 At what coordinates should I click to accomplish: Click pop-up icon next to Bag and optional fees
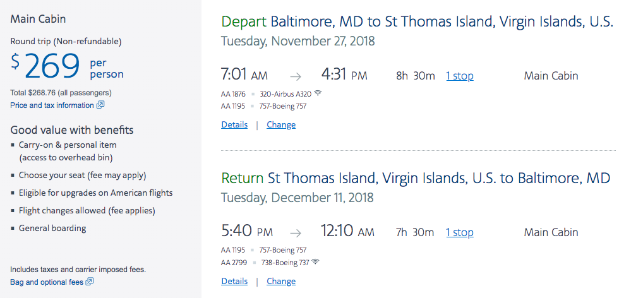coord(90,282)
